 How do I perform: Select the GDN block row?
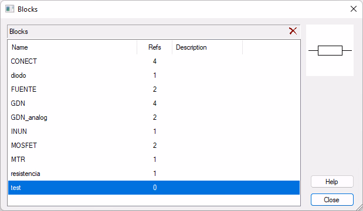click(154, 103)
